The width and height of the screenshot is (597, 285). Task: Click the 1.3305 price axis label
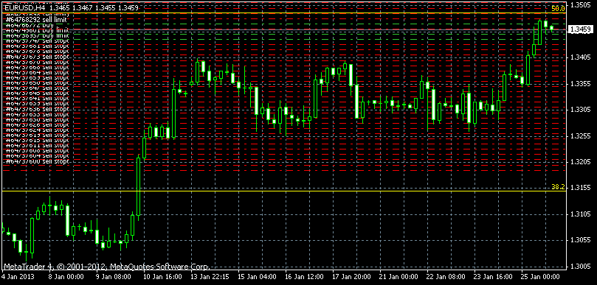click(x=582, y=110)
